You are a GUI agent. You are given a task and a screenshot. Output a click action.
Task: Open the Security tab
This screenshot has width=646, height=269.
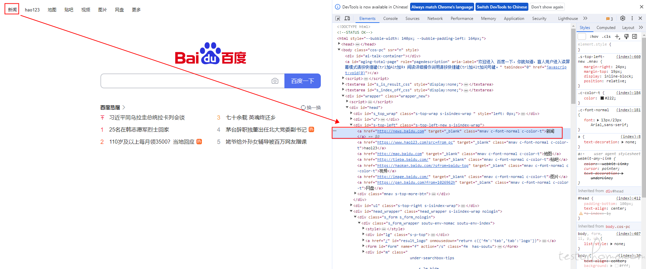click(x=539, y=19)
